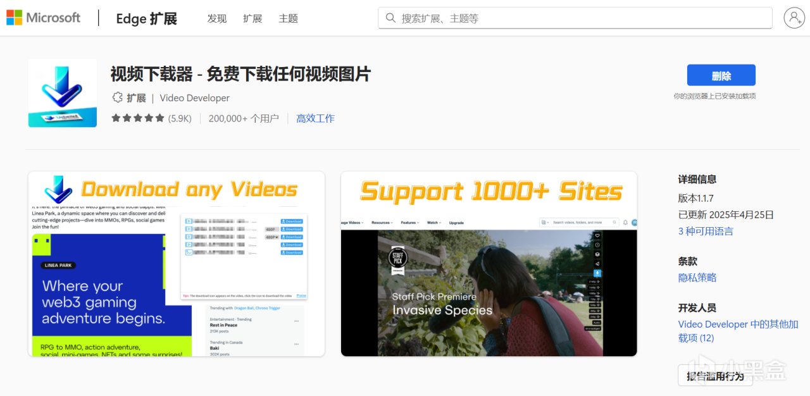
Task: Open the 发现 menu item
Action: [x=217, y=18]
